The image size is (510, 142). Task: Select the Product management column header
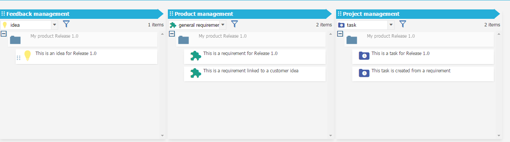(250, 14)
